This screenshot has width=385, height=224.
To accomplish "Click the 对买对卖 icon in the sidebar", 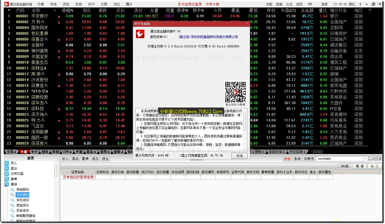I will (7, 174).
